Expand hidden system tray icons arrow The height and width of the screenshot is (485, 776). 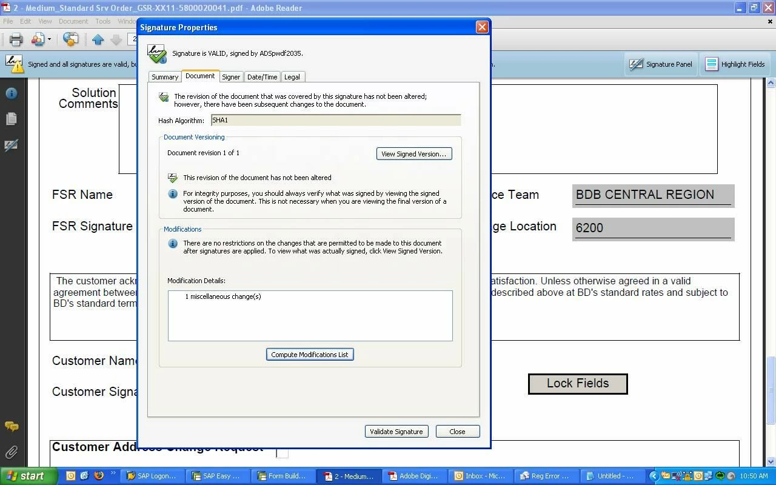[654, 476]
